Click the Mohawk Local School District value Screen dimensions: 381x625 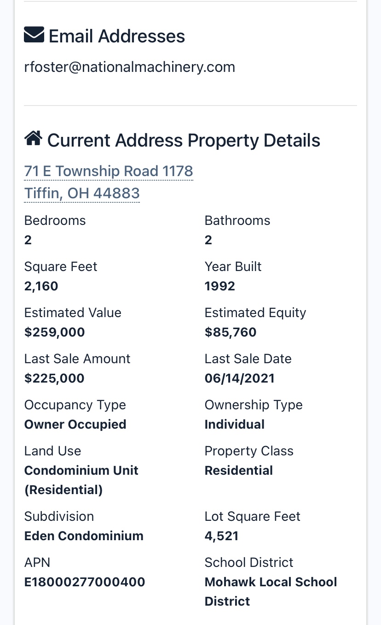click(x=271, y=591)
